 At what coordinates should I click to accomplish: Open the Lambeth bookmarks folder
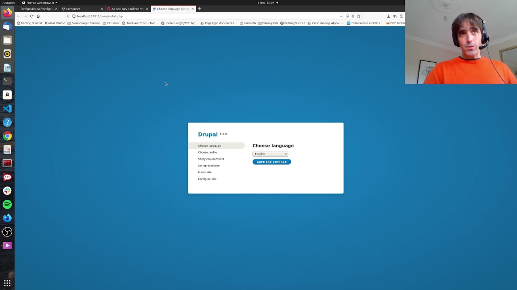pos(248,23)
